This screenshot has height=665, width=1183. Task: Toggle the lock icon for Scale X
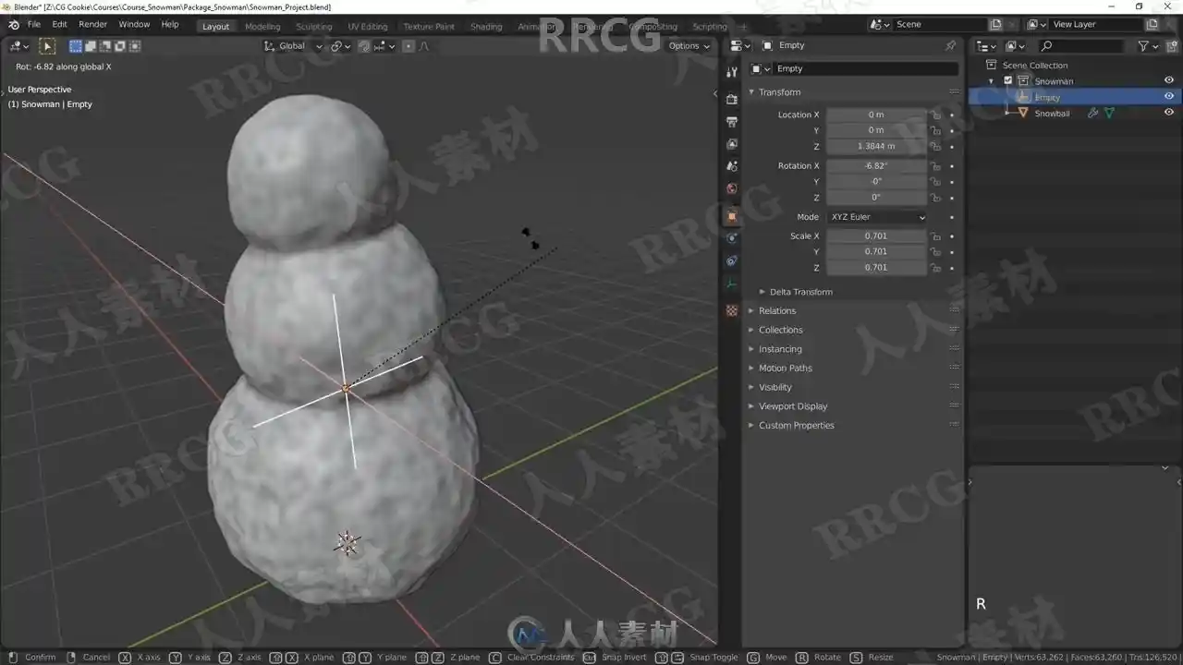click(936, 236)
